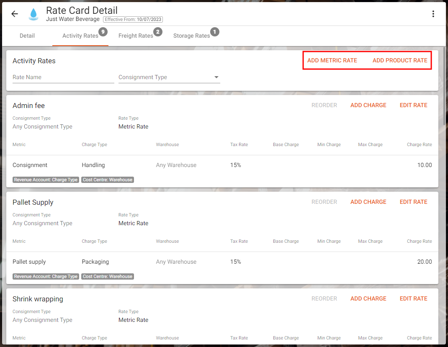Screen dimensions: 448x347
Task: Click the Pallet Supply rate title
Action: click(x=33, y=203)
